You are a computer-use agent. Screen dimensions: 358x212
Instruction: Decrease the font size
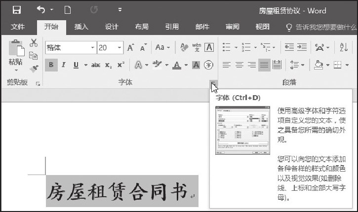143,47
